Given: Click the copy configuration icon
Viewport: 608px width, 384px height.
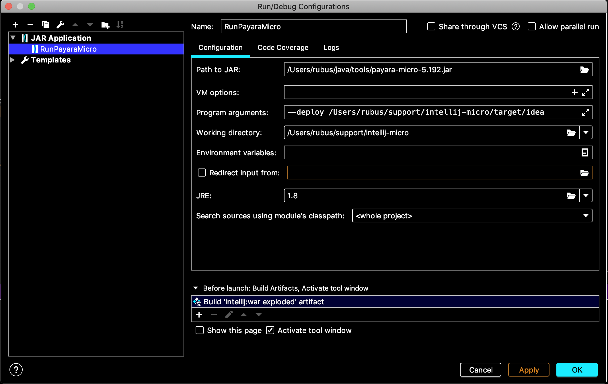Looking at the screenshot, I should coord(45,25).
